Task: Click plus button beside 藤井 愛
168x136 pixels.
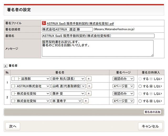Action: (89, 93)
